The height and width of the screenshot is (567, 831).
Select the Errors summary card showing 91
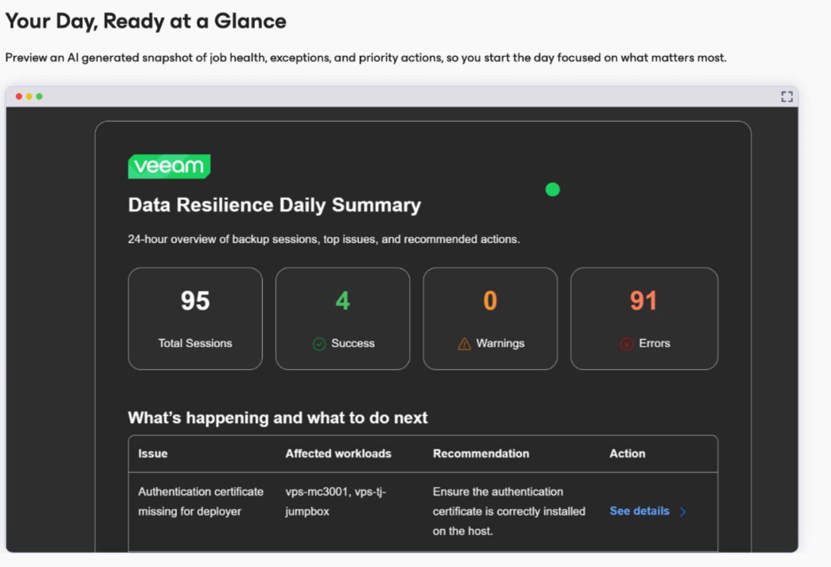(x=644, y=318)
